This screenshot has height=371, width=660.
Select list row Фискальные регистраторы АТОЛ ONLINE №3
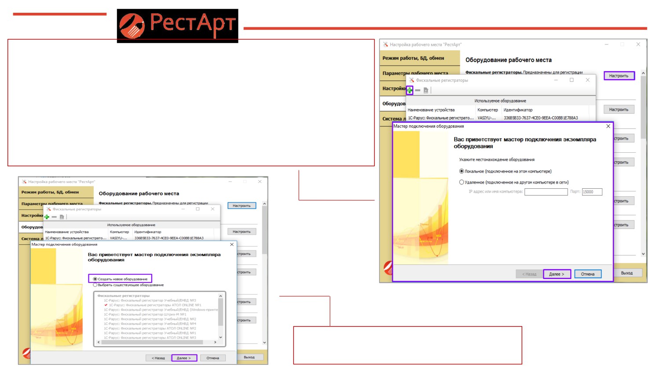150,338
